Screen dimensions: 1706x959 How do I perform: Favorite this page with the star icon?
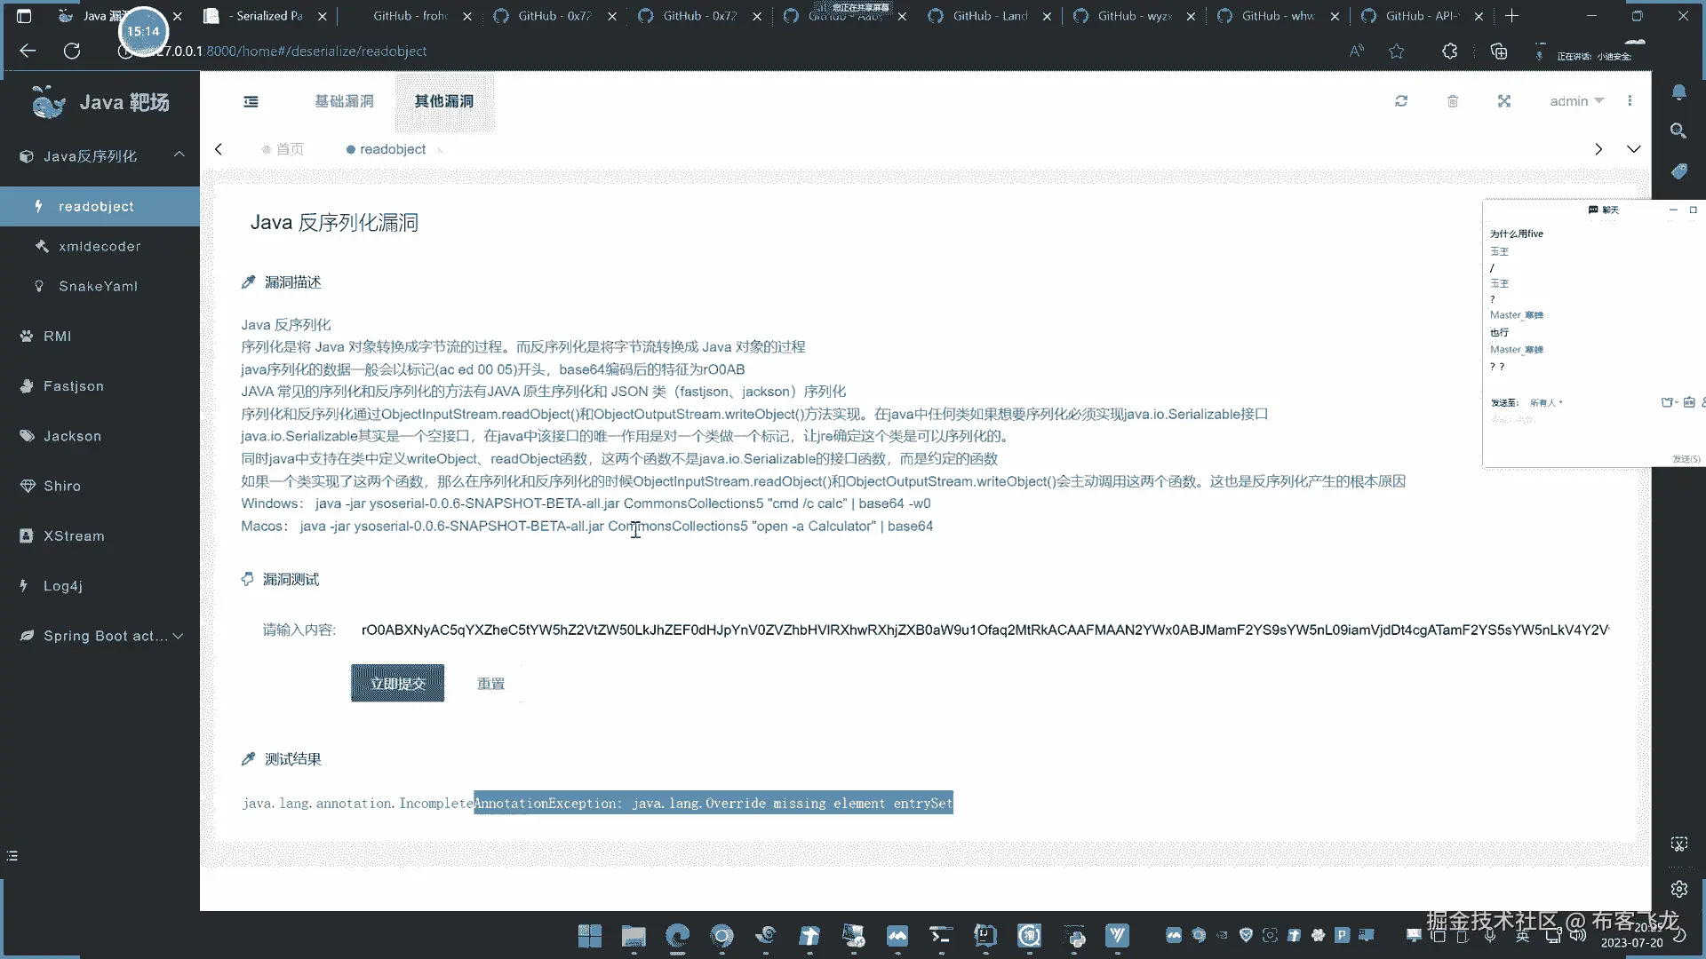click(1397, 52)
